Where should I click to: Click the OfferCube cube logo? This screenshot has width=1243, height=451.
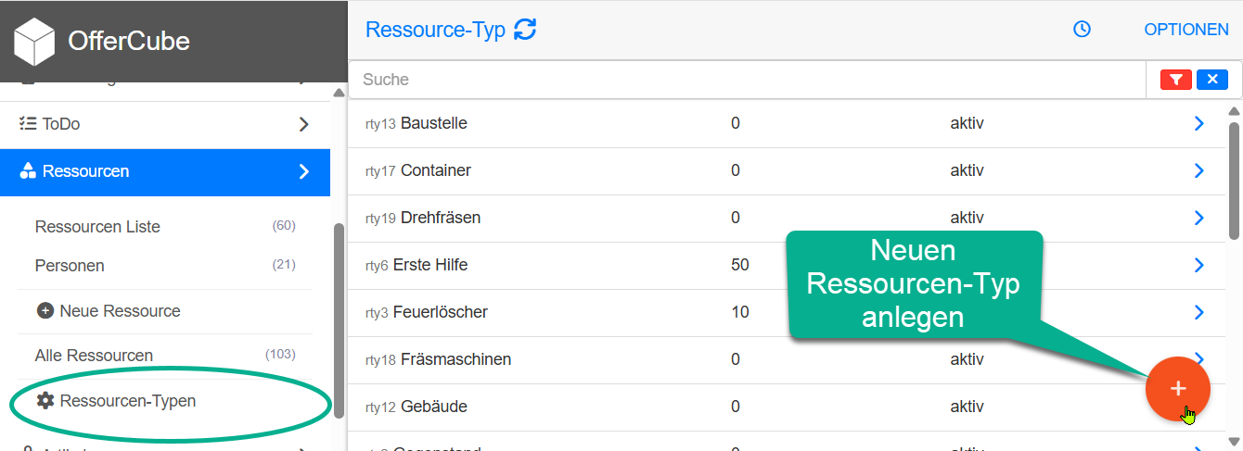[x=34, y=41]
